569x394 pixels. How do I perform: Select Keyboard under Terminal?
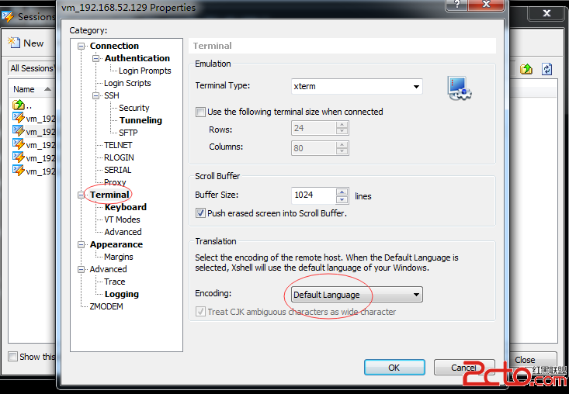tap(126, 207)
